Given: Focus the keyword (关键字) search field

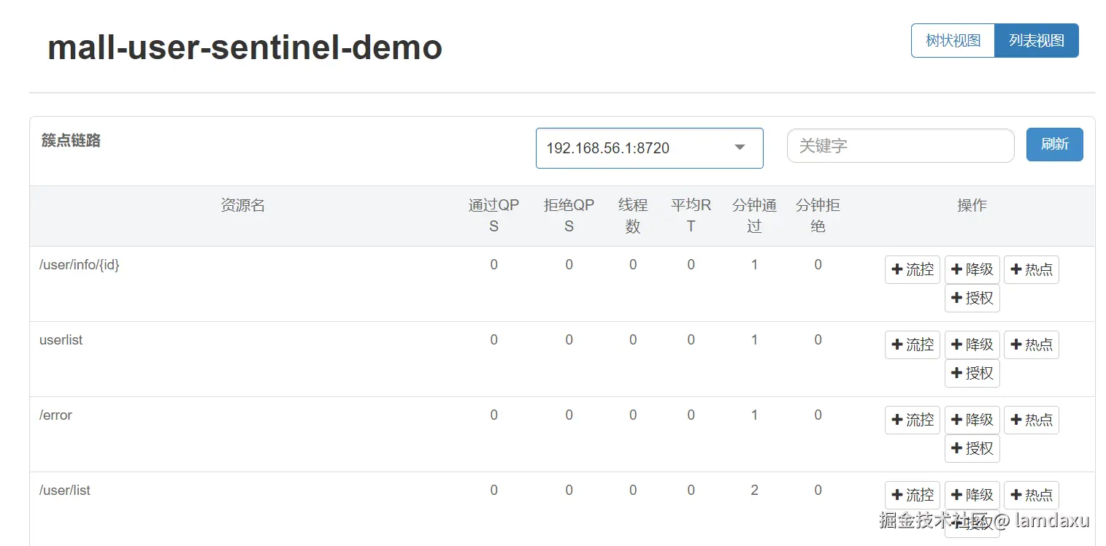Looking at the screenshot, I should 900,146.
